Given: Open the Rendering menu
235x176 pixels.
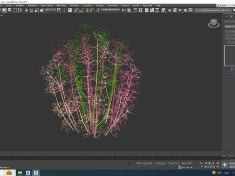Looking at the screenshot, I should [61, 5].
